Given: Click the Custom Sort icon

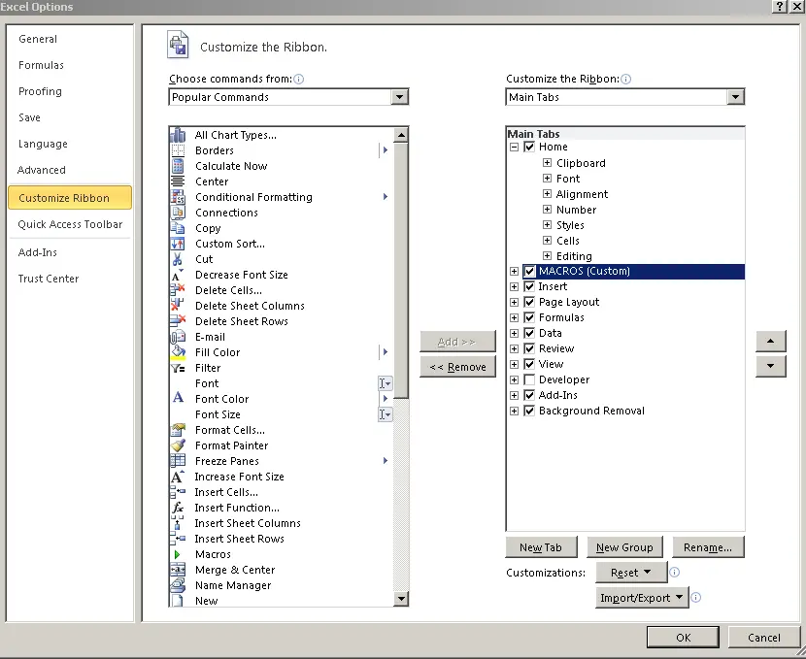Looking at the screenshot, I should [x=178, y=244].
